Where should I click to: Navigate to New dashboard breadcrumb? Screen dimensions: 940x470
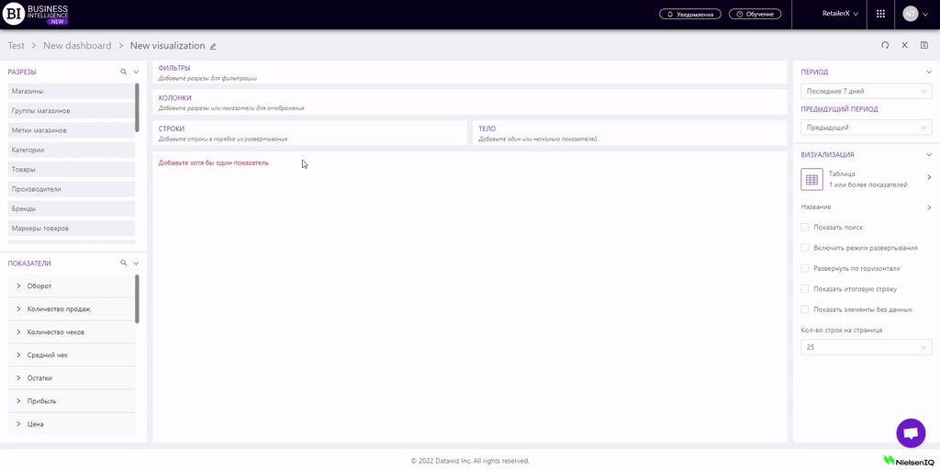77,46
